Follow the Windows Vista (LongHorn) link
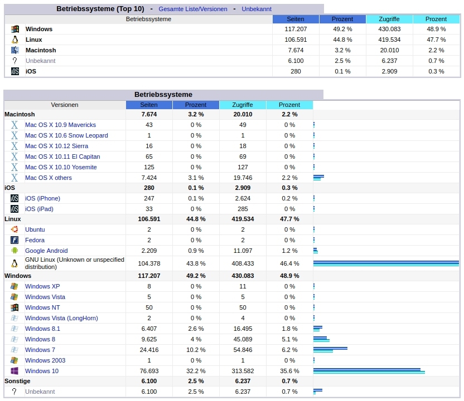 click(x=61, y=318)
